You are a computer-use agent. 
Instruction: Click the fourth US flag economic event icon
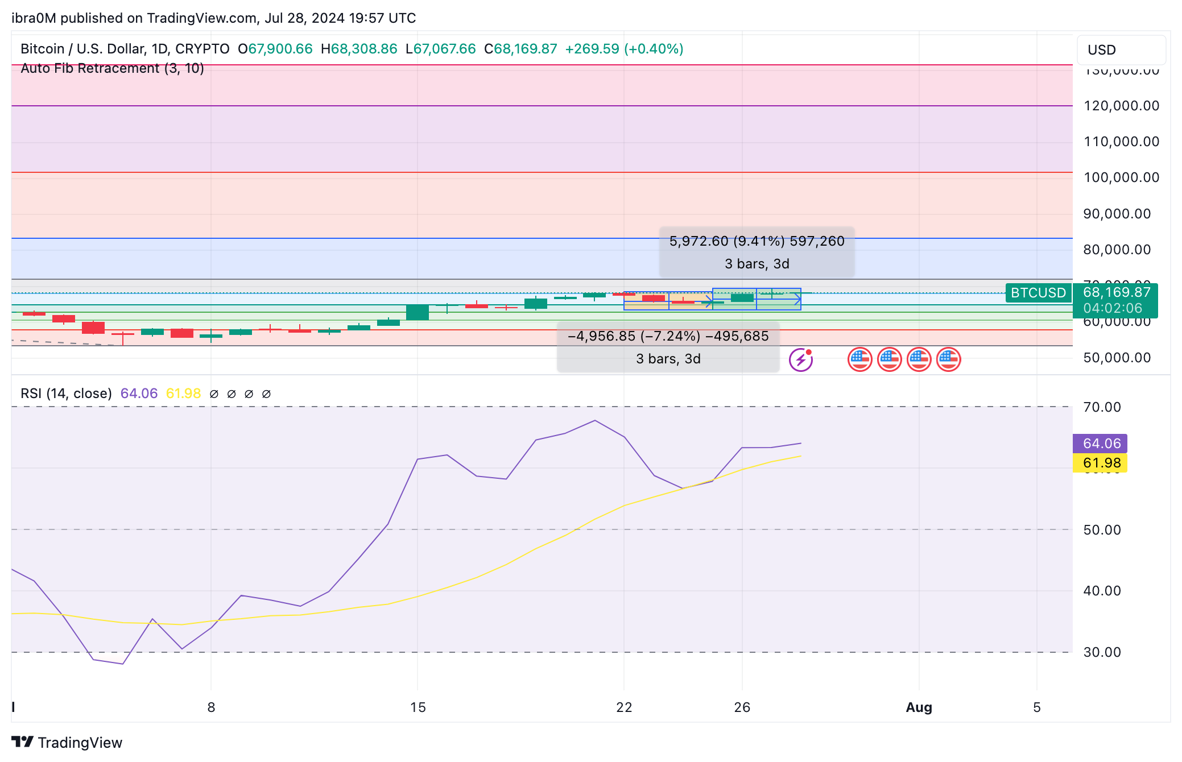click(949, 359)
